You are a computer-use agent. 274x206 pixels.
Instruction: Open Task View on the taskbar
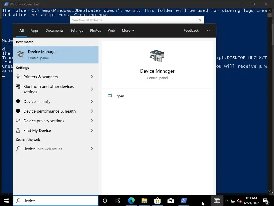(x=118, y=201)
